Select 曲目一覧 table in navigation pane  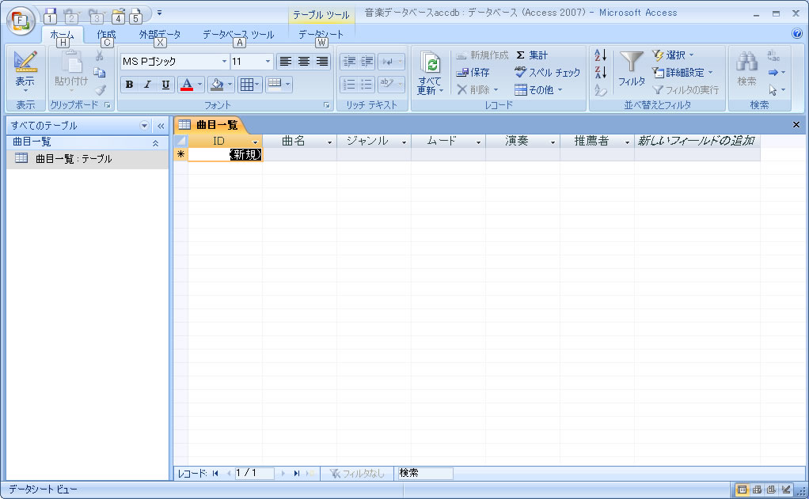click(x=74, y=159)
